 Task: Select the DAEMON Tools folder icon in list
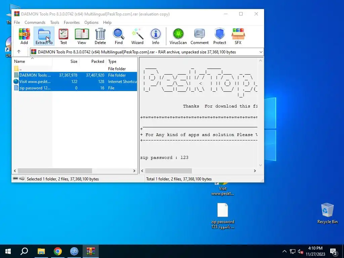click(16, 75)
